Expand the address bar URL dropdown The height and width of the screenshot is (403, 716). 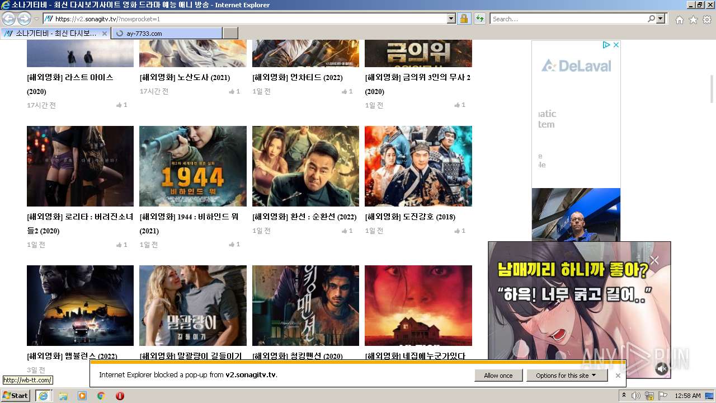click(x=451, y=18)
